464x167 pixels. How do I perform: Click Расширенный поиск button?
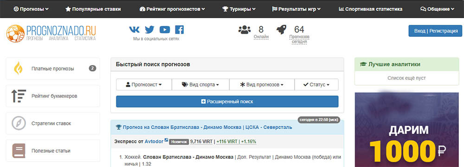(227, 101)
